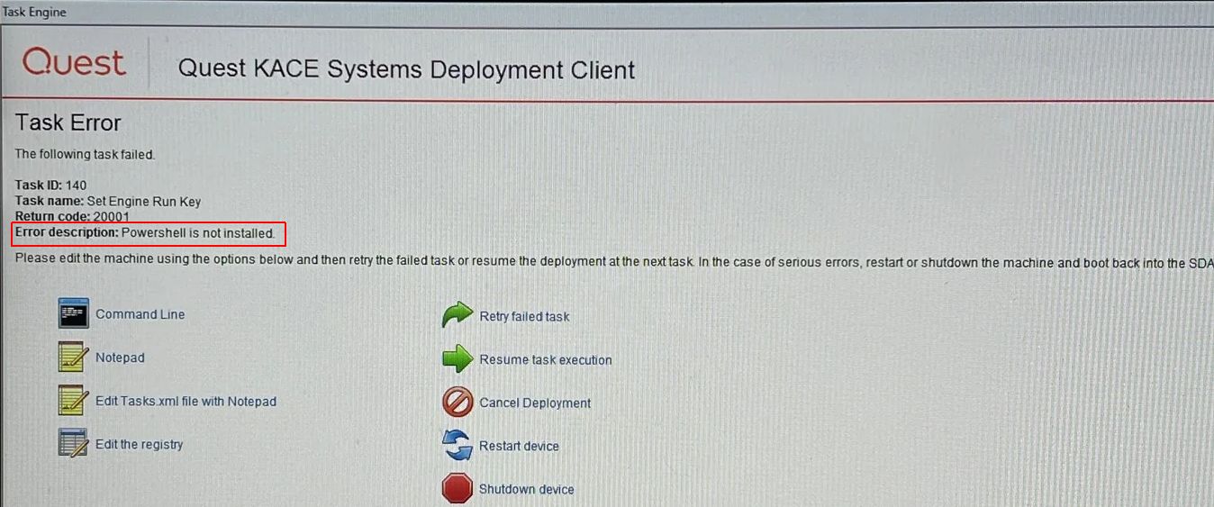The width and height of the screenshot is (1214, 507).
Task: Select the Shutdown device text link
Action: [526, 489]
